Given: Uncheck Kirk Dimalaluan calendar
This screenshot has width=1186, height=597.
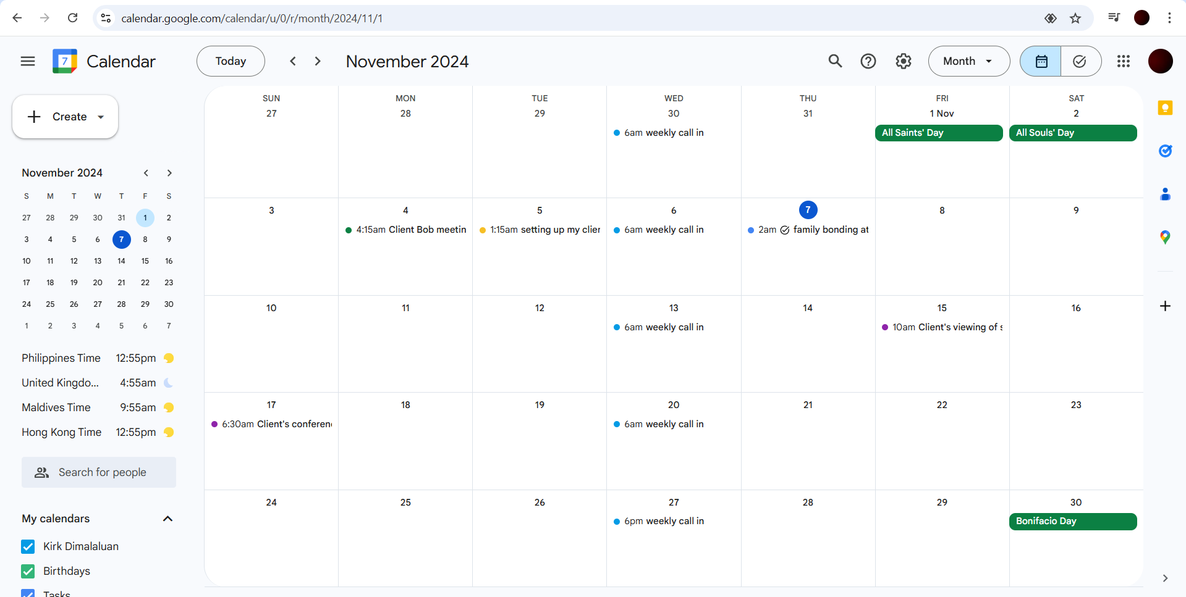Looking at the screenshot, I should [x=28, y=546].
